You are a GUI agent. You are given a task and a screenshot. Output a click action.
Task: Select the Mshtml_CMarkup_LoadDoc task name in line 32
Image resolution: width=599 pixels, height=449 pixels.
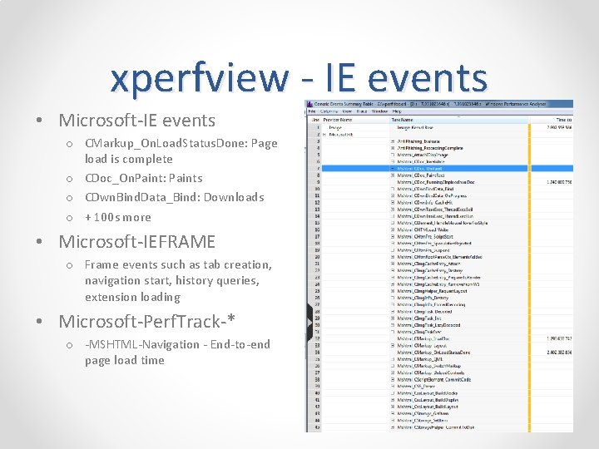pyautogui.click(x=423, y=338)
